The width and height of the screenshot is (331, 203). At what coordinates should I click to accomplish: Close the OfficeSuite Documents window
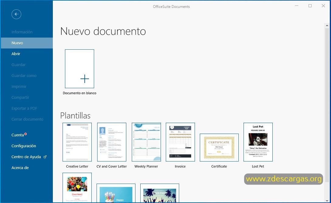(x=323, y=6)
